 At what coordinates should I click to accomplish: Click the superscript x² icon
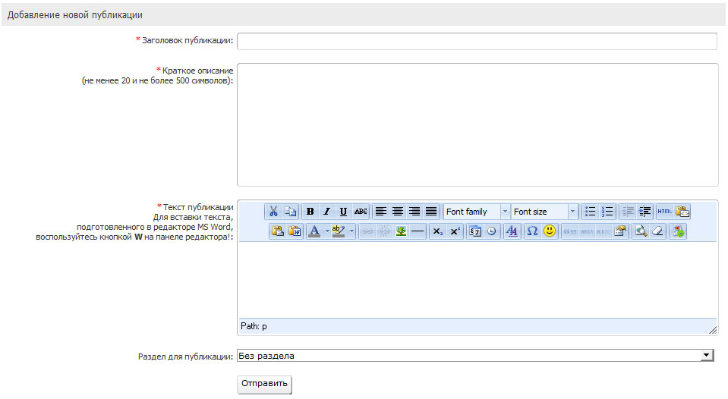(455, 231)
